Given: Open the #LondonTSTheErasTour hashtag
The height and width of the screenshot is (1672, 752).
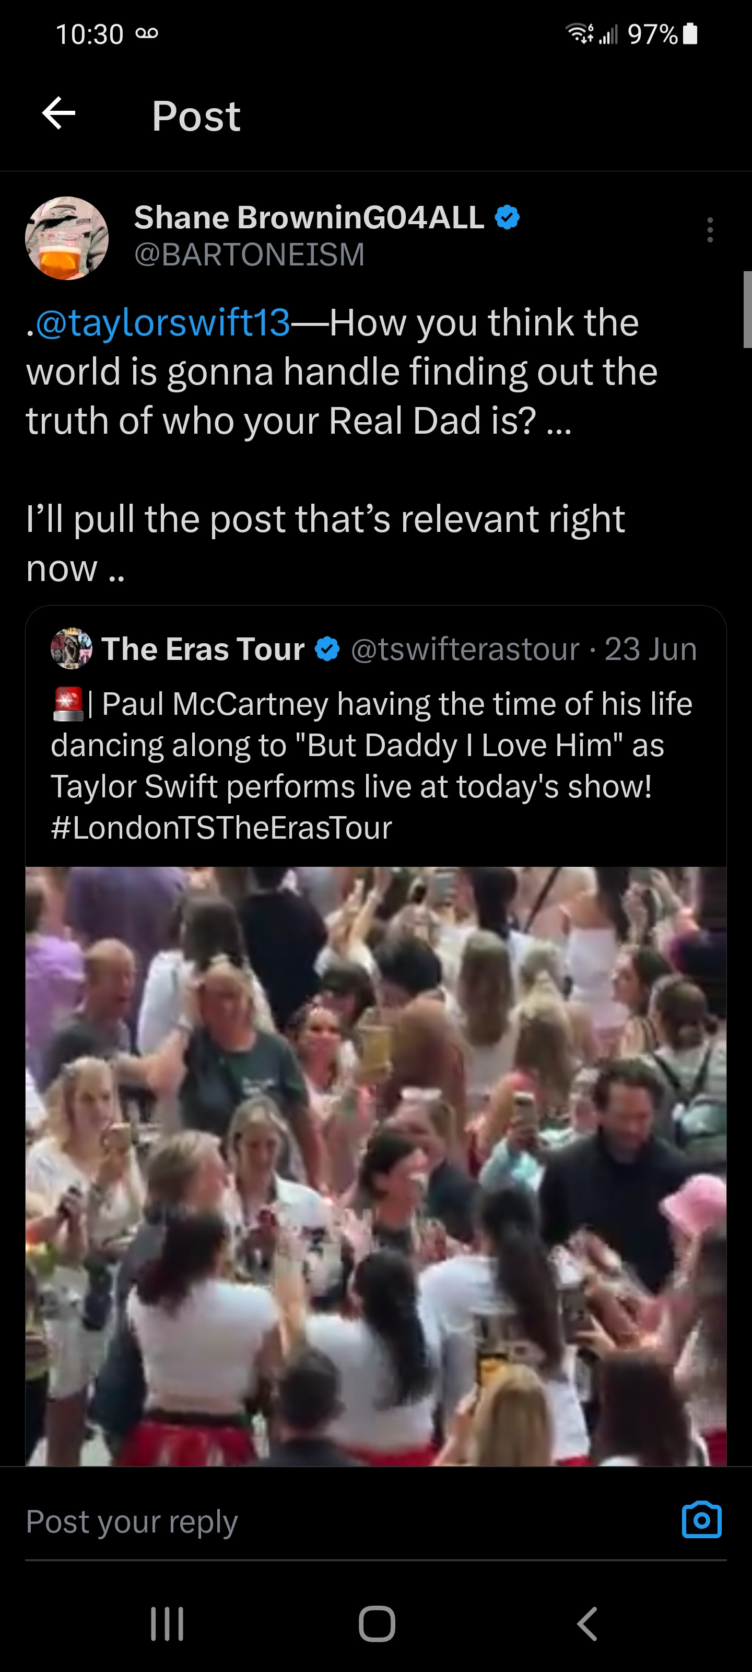Looking at the screenshot, I should pyautogui.click(x=221, y=828).
